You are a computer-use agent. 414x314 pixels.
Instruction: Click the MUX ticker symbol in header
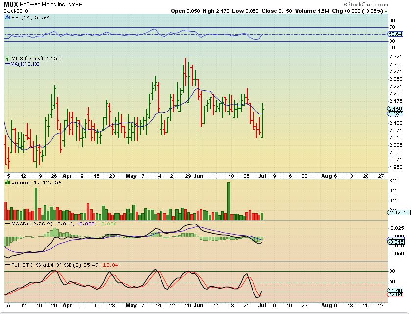coord(11,4)
